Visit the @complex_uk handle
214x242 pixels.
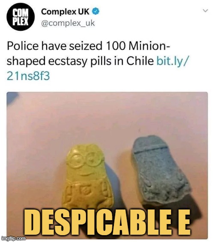click(68, 24)
